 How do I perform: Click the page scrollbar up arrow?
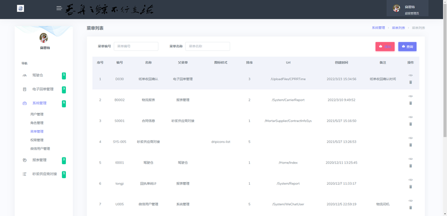coord(445,2)
